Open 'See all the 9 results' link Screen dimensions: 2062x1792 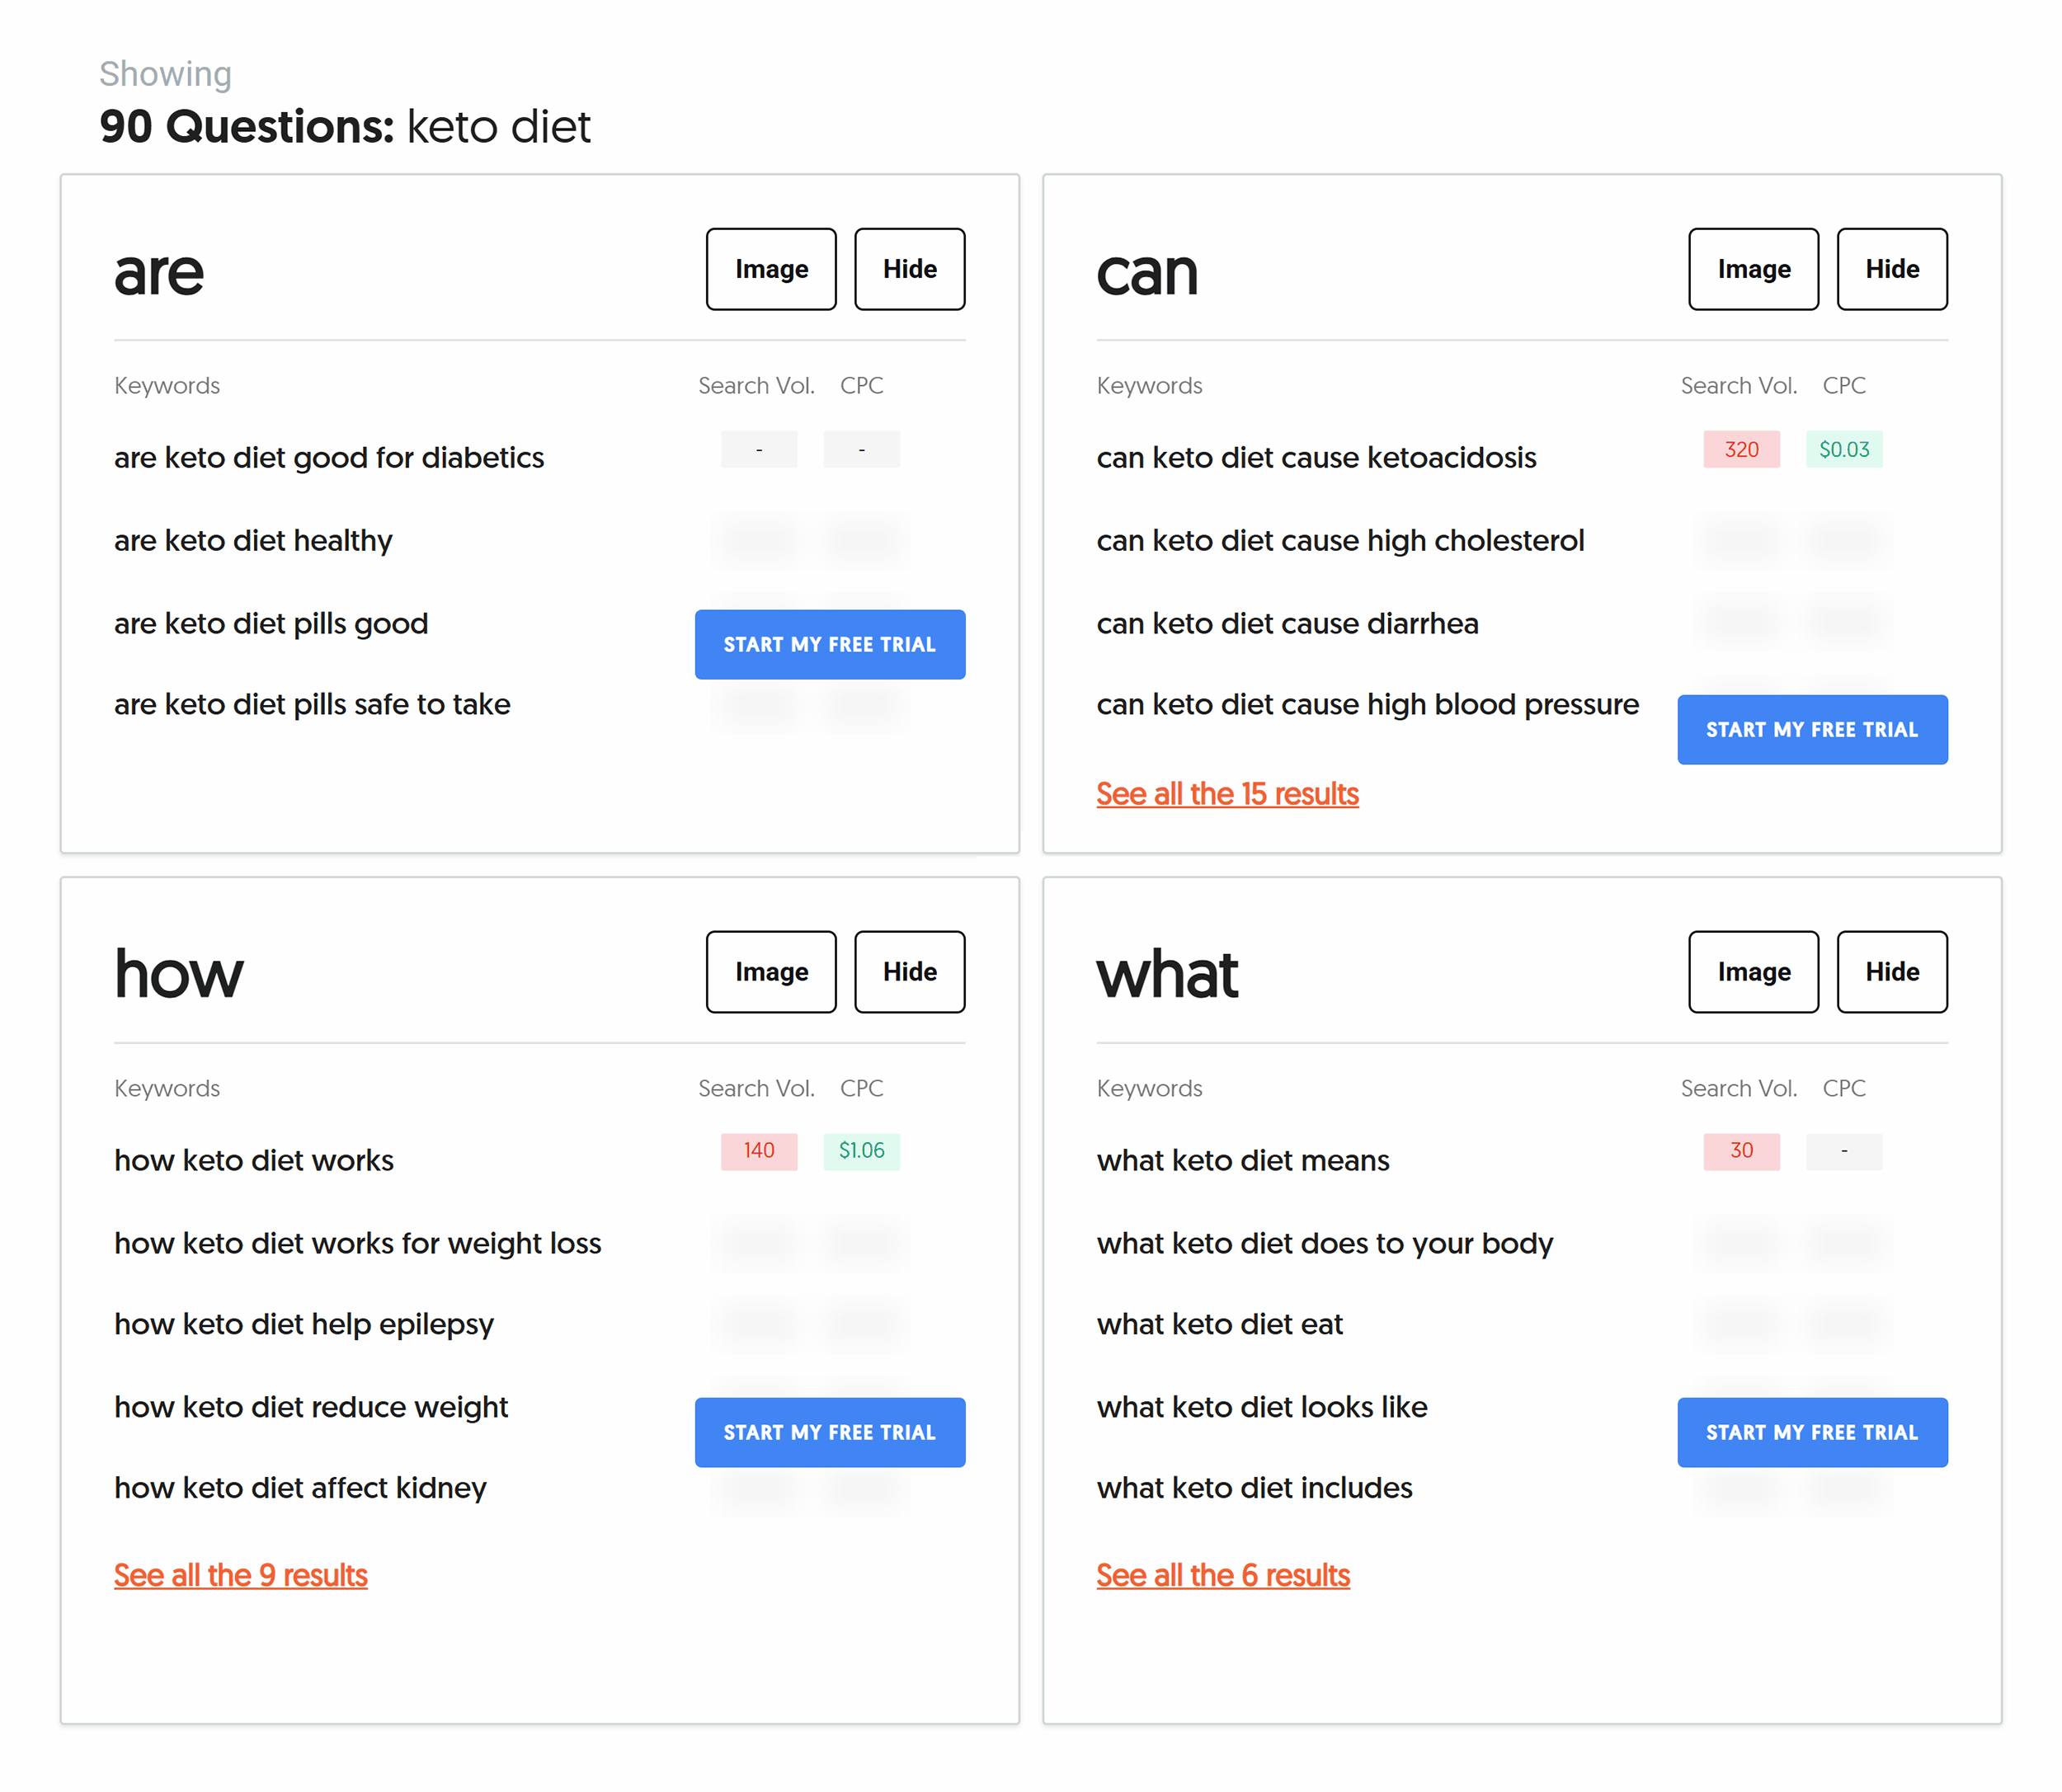(240, 1576)
